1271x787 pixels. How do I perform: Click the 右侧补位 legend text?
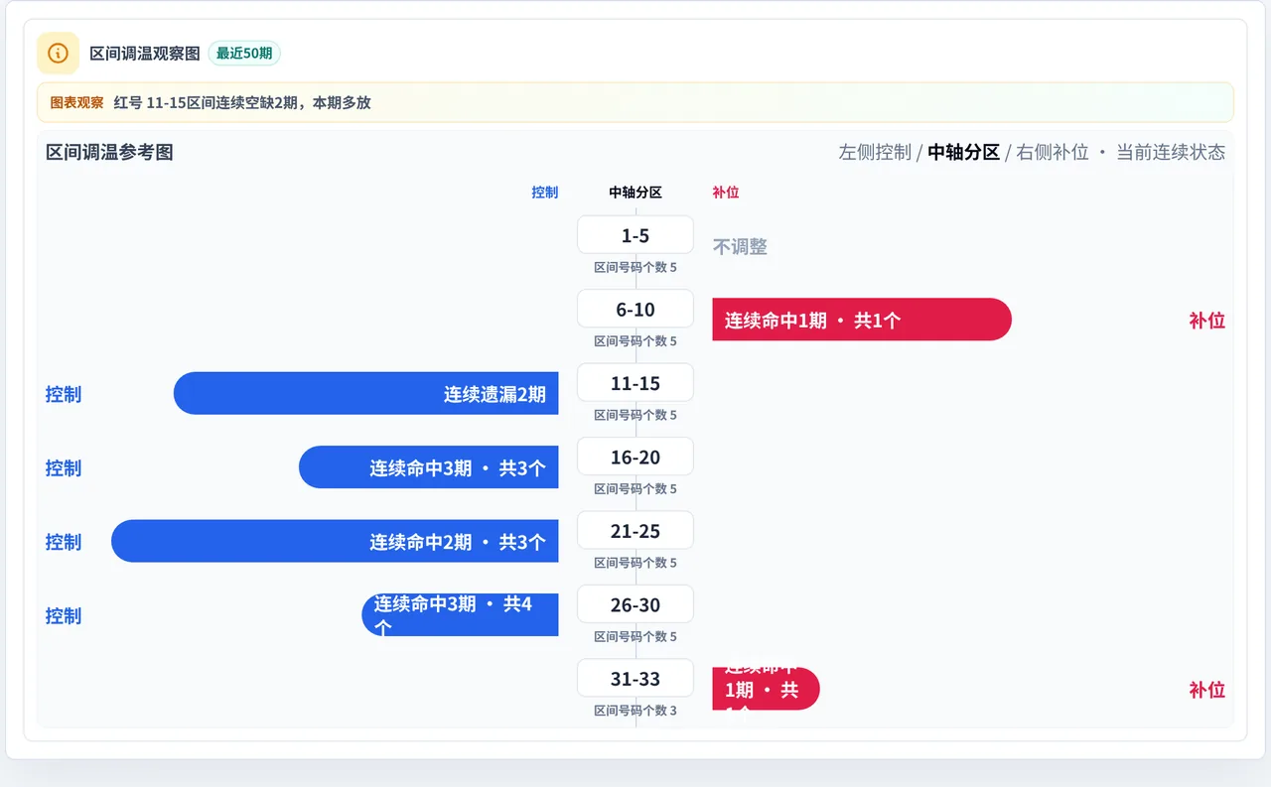1053,152
